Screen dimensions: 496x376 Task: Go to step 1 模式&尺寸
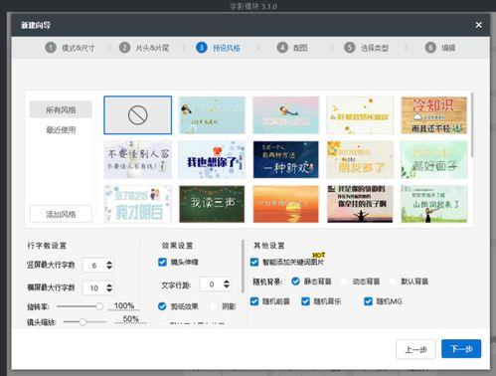pos(70,48)
